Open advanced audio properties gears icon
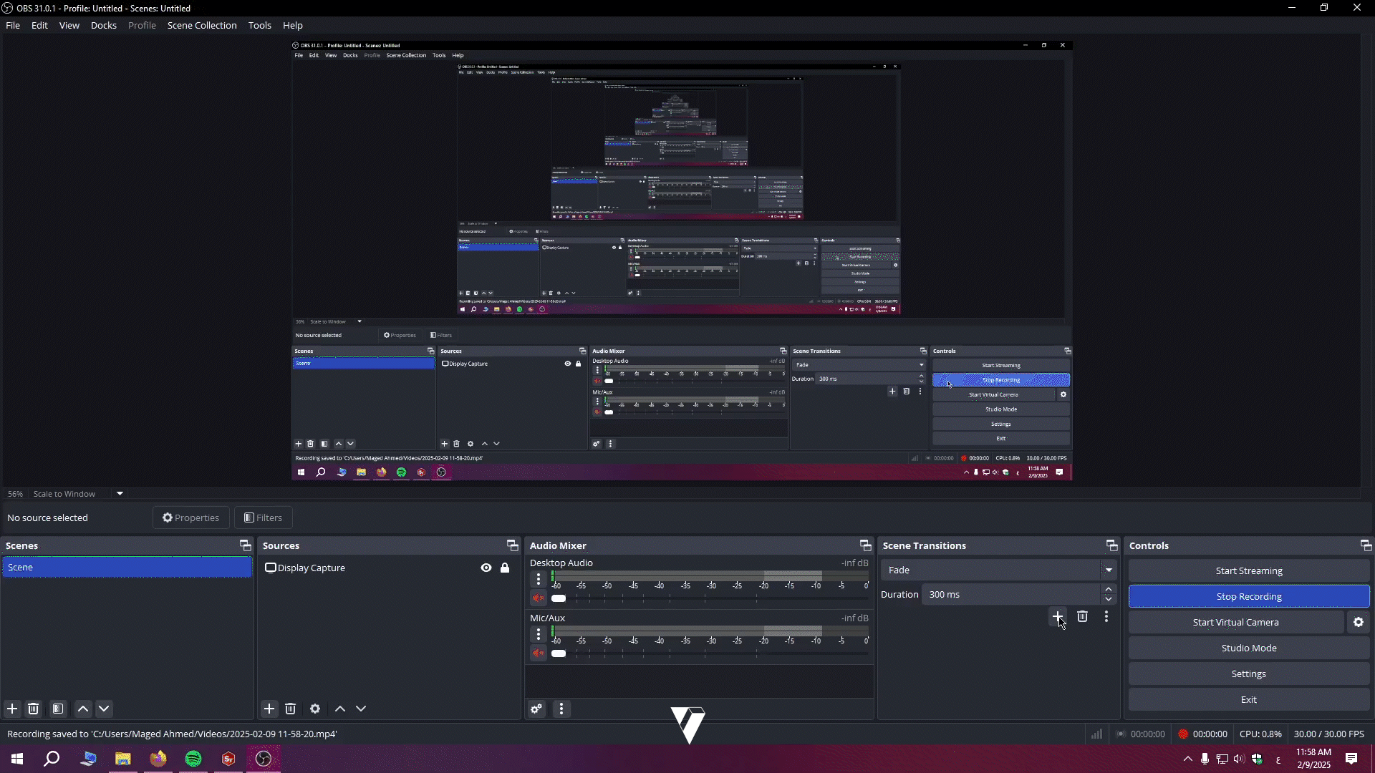The image size is (1375, 773). pos(536,709)
